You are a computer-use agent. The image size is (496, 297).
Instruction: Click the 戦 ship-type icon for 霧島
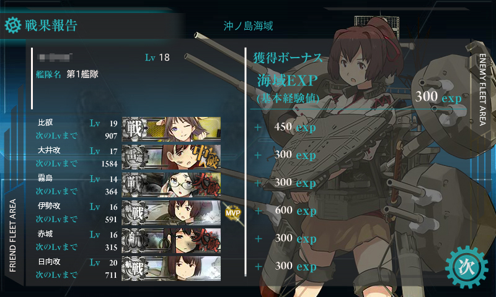point(135,184)
